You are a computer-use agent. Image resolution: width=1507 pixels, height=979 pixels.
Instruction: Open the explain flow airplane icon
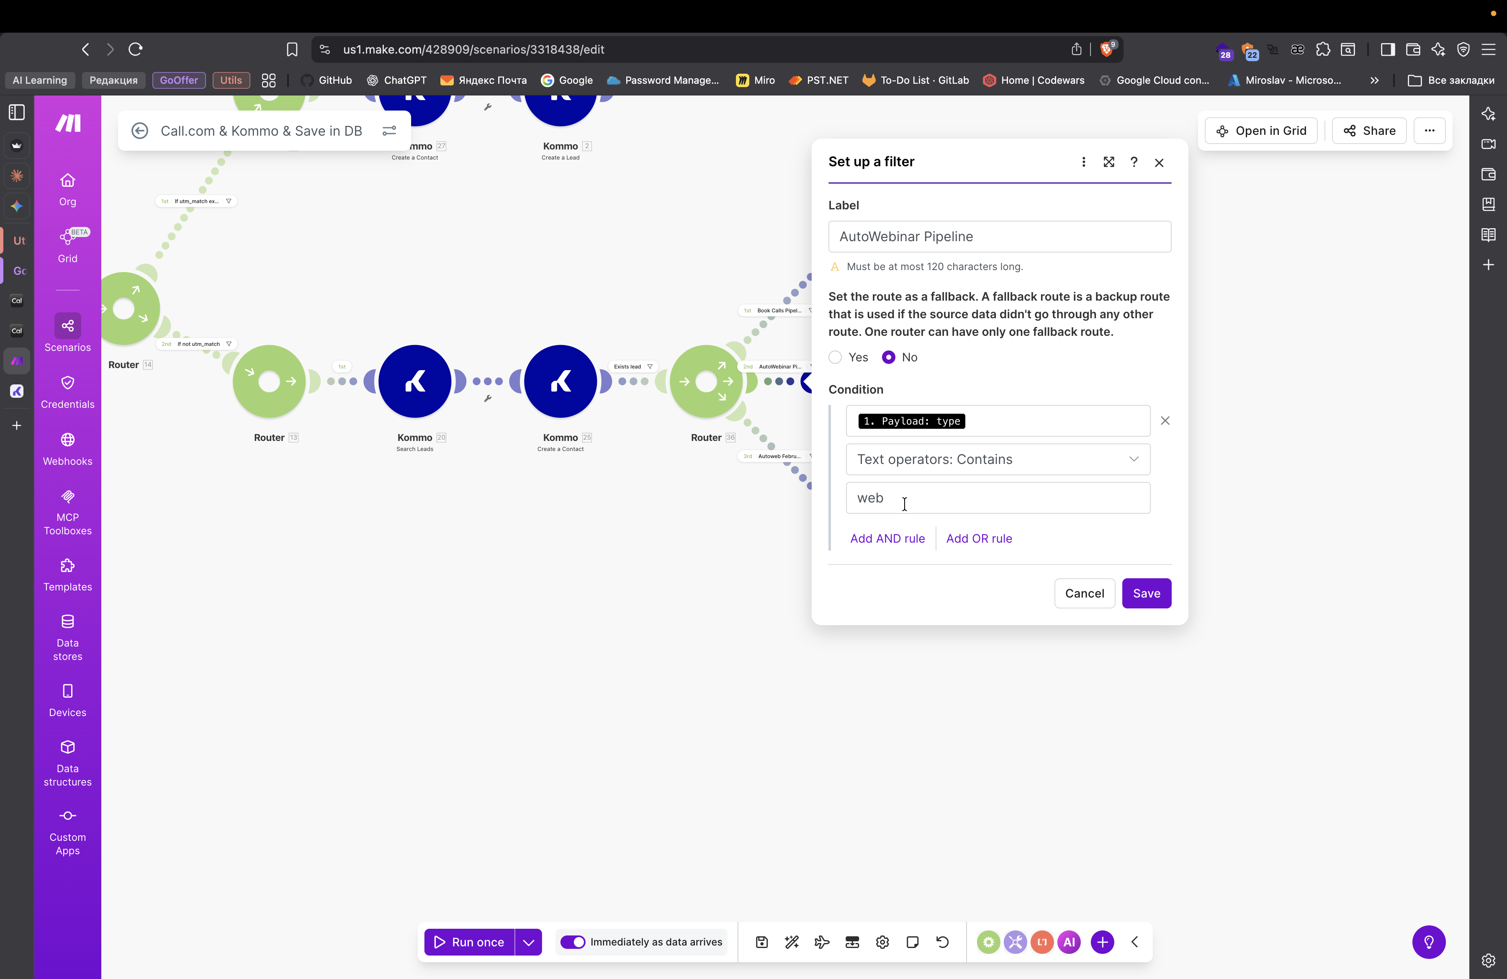(822, 942)
